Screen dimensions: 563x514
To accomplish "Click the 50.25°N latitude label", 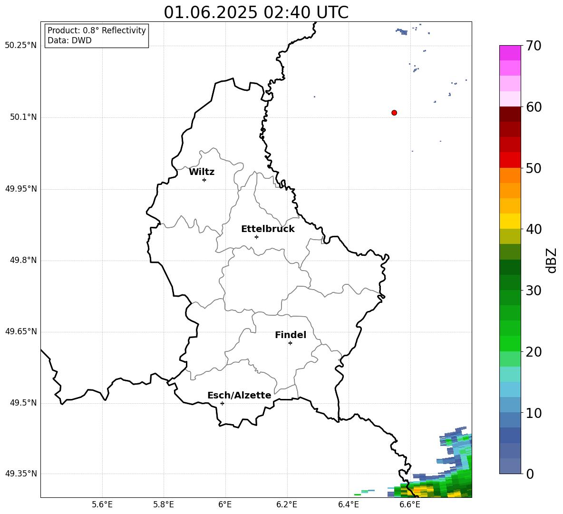I will [21, 46].
